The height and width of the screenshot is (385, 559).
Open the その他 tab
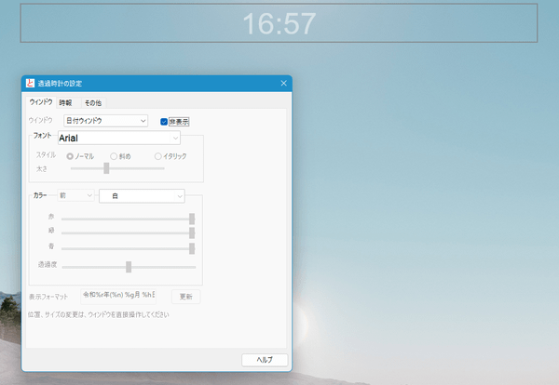(x=93, y=101)
